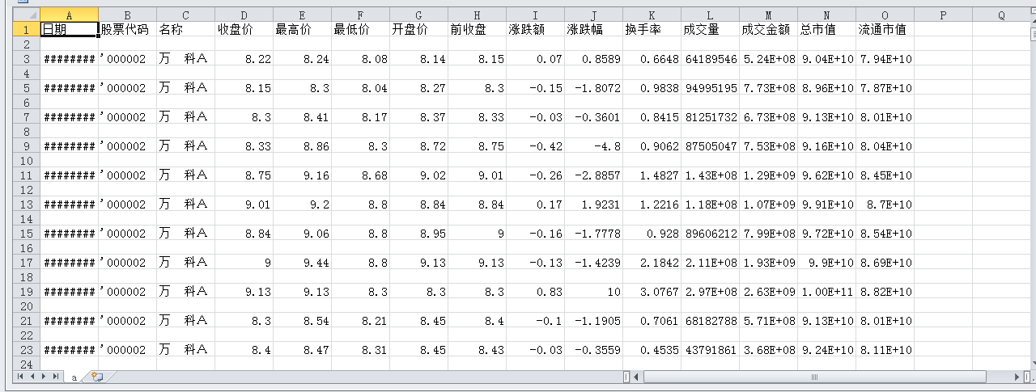The image size is (1036, 392).
Task: Select column K header
Action: click(x=652, y=15)
